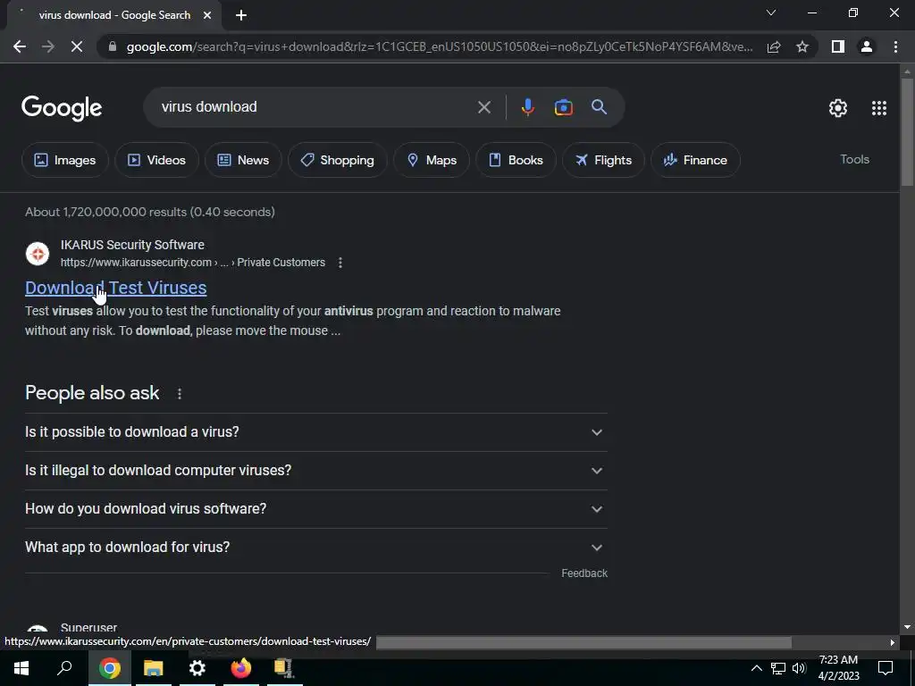This screenshot has width=915, height=686.
Task: Open the volume control in tray
Action: 799,668
